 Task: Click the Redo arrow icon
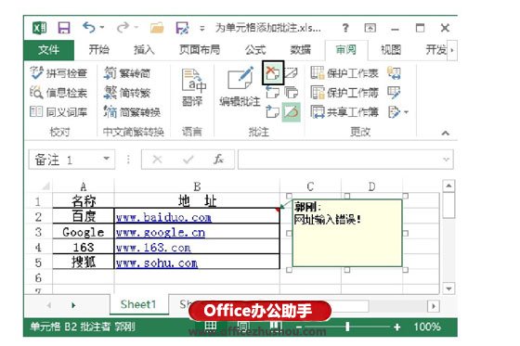click(123, 28)
